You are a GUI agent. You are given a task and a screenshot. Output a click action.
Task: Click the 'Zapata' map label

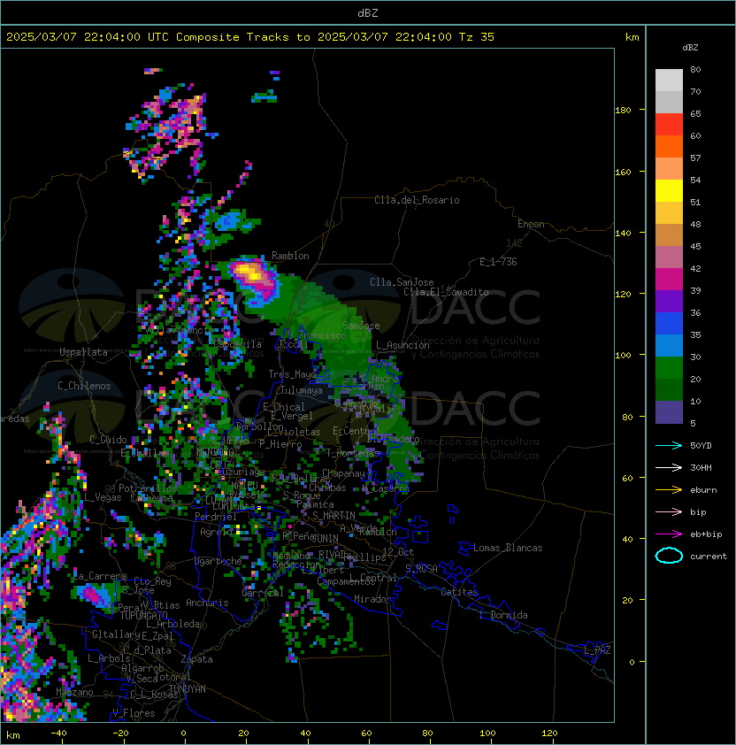196,659
